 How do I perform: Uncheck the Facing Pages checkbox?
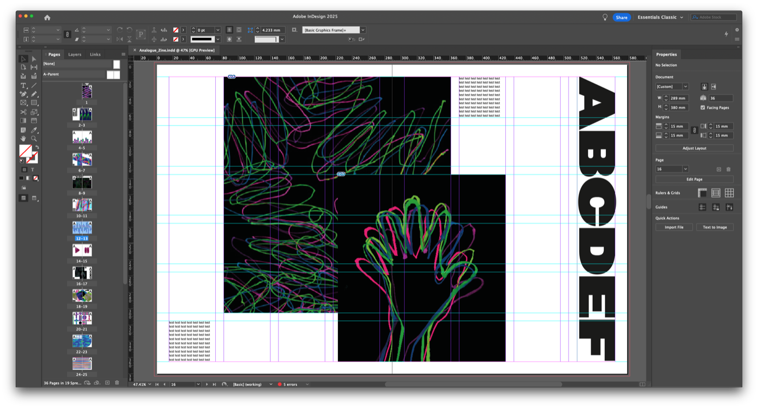click(x=703, y=107)
